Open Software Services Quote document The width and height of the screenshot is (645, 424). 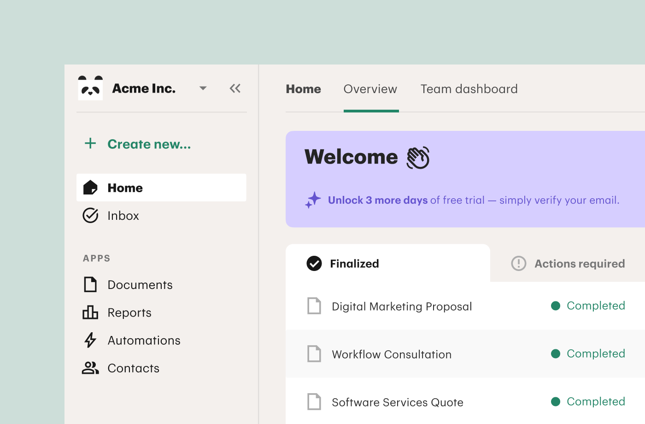(x=398, y=402)
